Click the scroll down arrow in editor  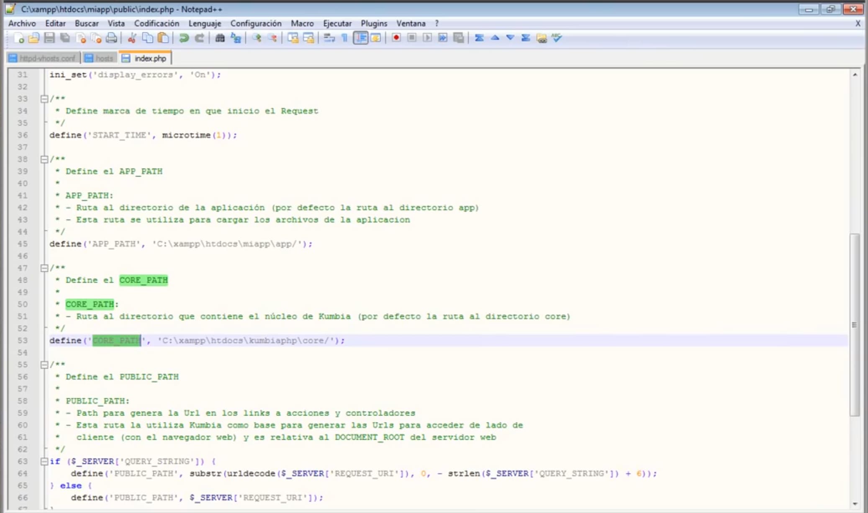click(855, 504)
